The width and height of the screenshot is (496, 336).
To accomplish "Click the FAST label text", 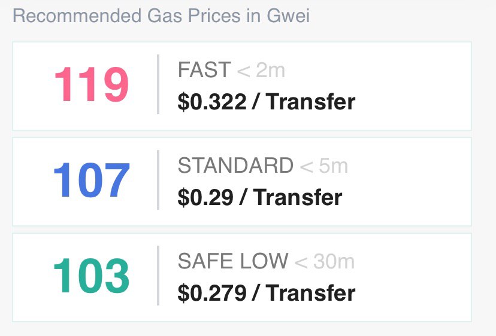I will 204,69.
